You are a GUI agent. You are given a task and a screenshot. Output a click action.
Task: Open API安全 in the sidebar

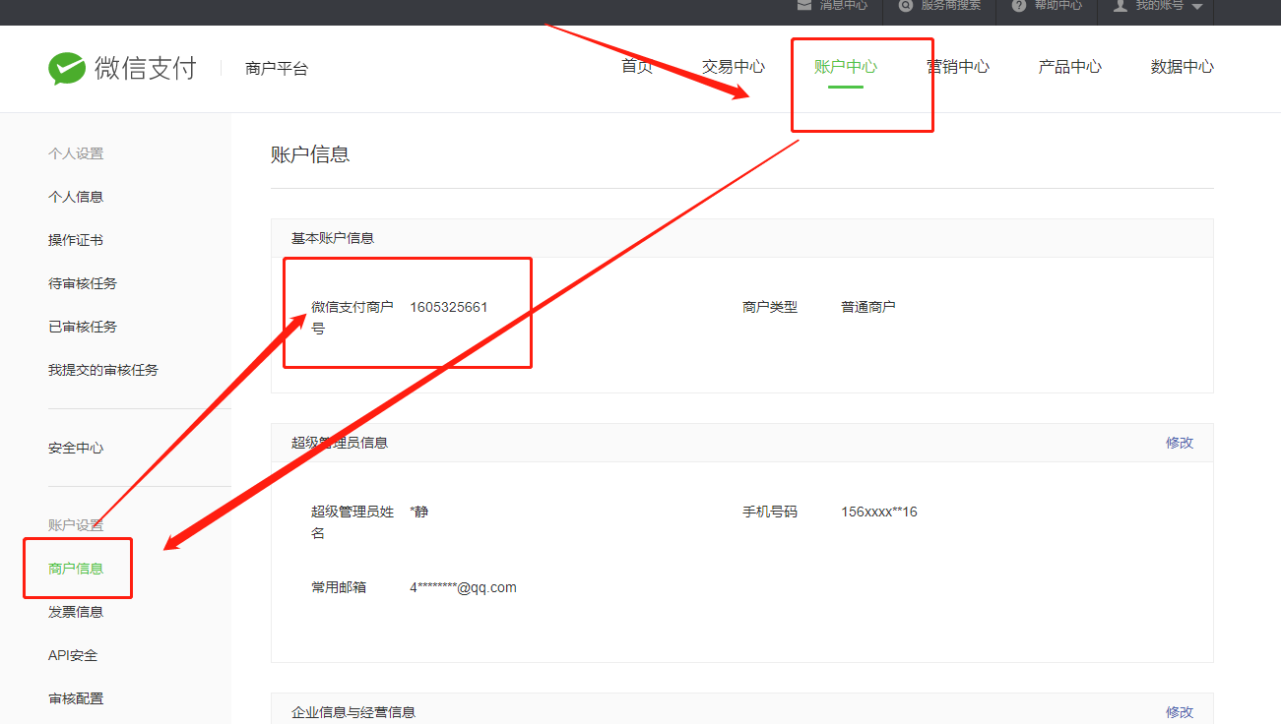click(73, 655)
